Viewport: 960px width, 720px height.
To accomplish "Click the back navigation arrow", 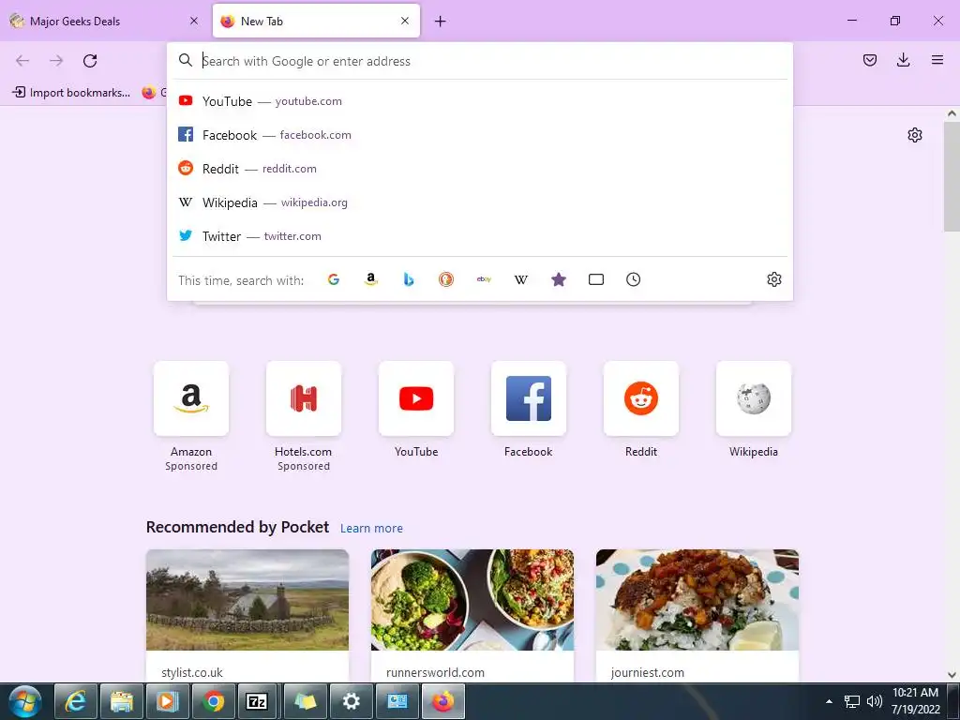I will (22, 61).
